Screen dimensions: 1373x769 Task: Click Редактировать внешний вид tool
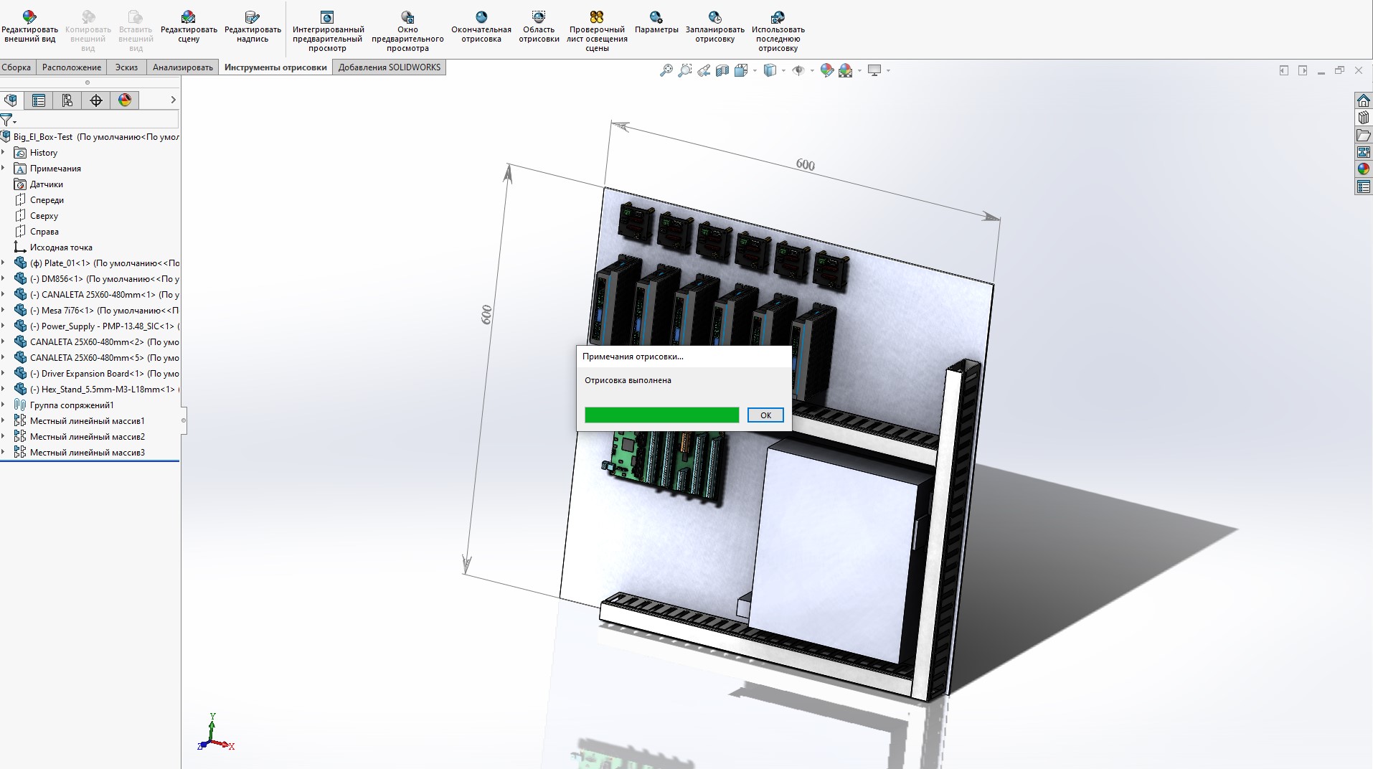pos(29,27)
